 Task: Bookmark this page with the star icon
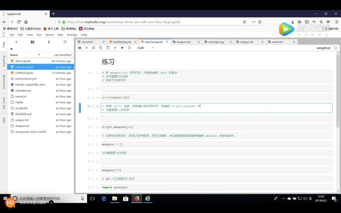[x=260, y=22]
